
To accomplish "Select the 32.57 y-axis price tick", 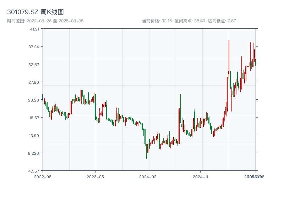I will click(x=34, y=65).
